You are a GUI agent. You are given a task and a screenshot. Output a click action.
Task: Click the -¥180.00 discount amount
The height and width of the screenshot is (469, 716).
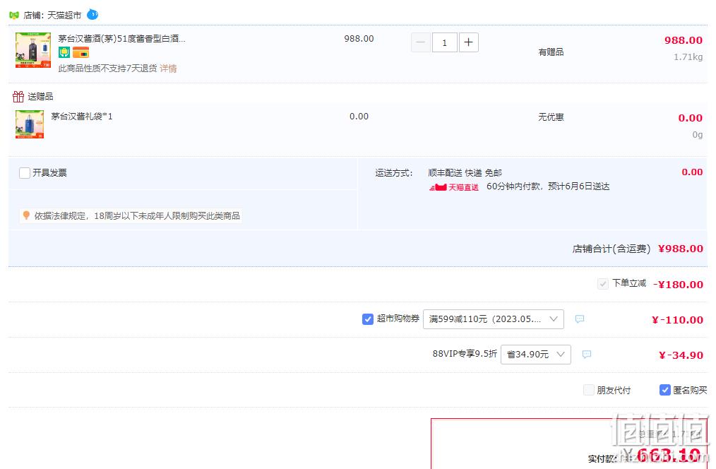tap(678, 284)
